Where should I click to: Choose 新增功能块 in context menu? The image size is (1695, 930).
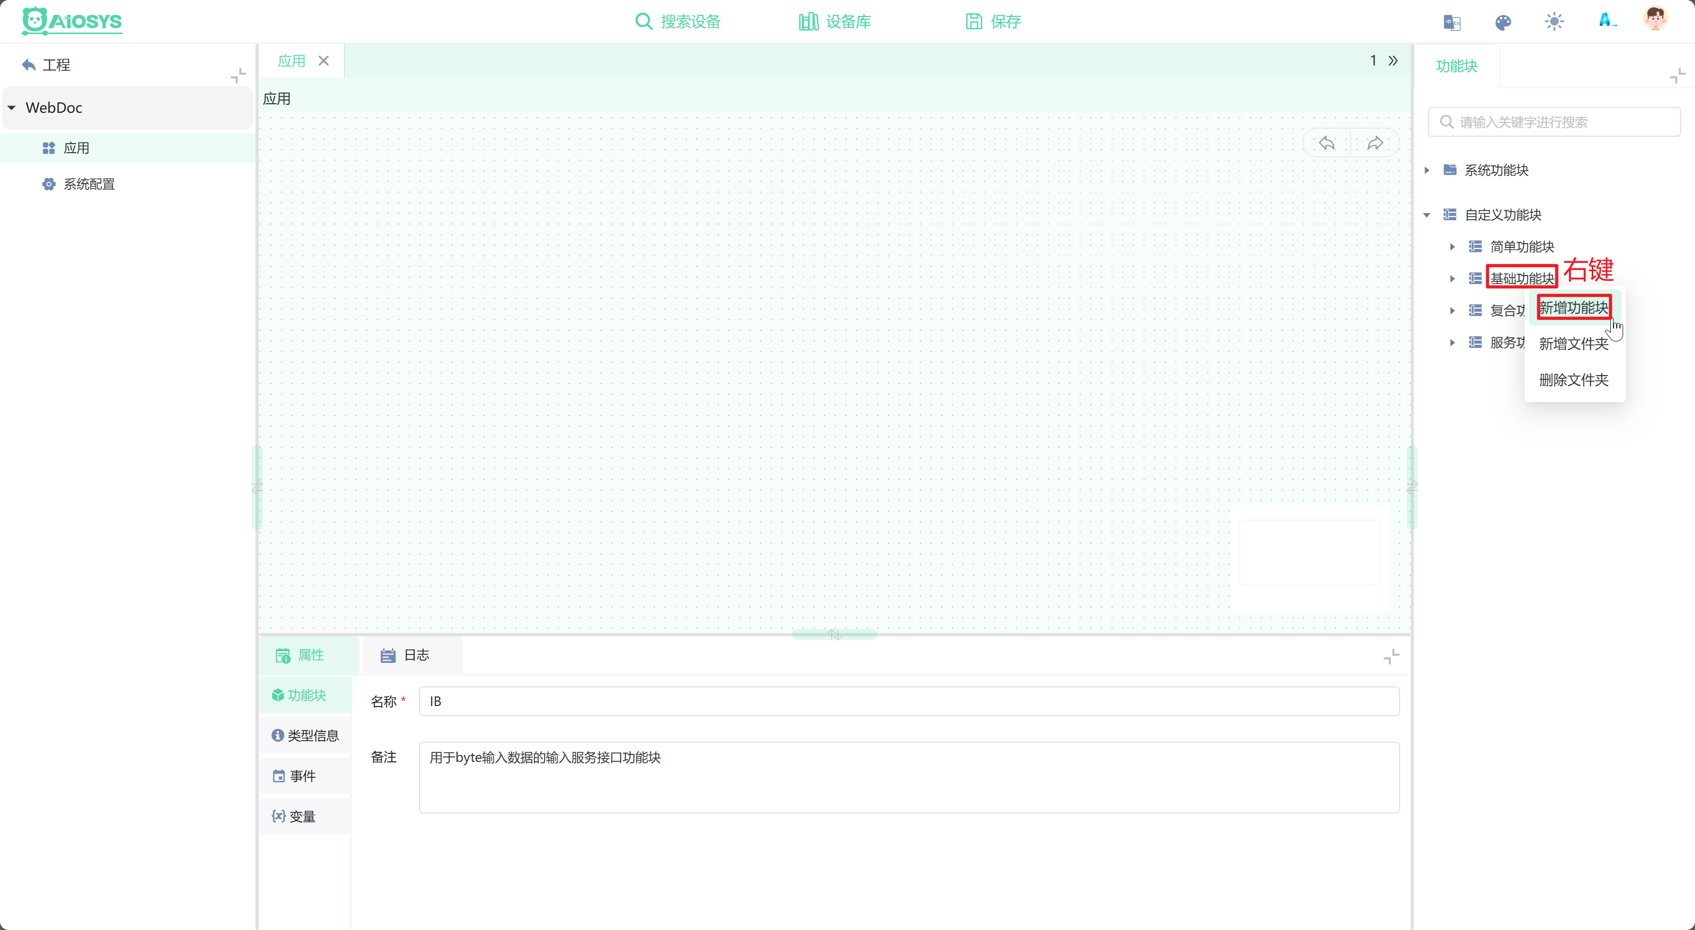click(1573, 307)
